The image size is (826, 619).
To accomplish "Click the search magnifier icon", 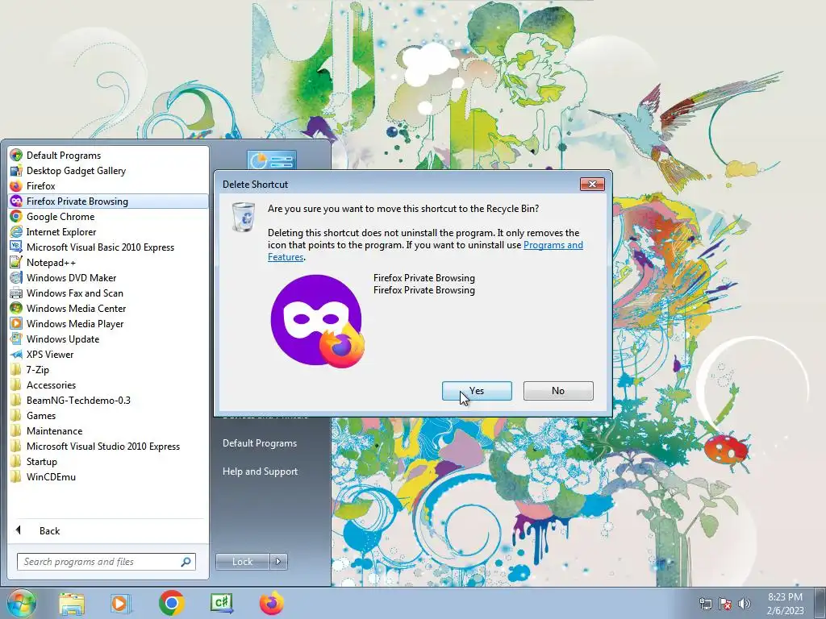I will (x=186, y=562).
